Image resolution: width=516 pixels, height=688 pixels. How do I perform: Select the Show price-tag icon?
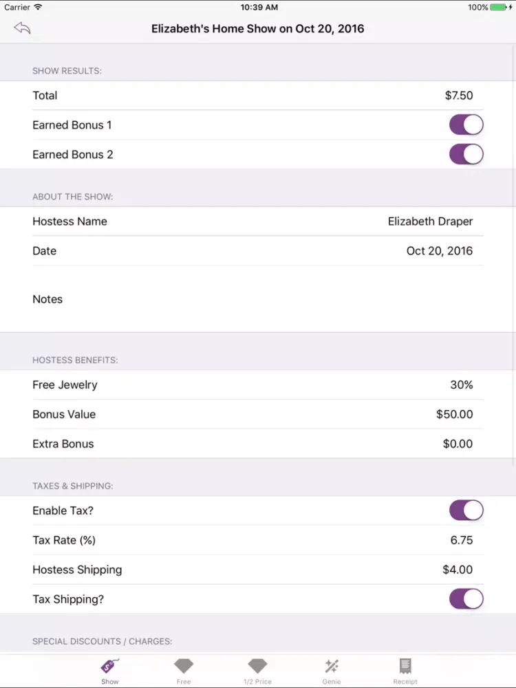109,665
